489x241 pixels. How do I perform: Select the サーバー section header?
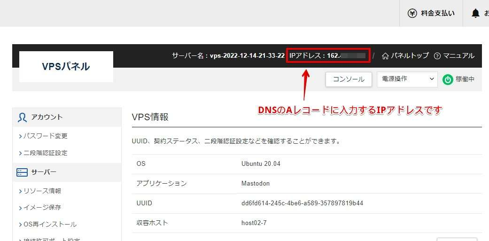click(67, 172)
